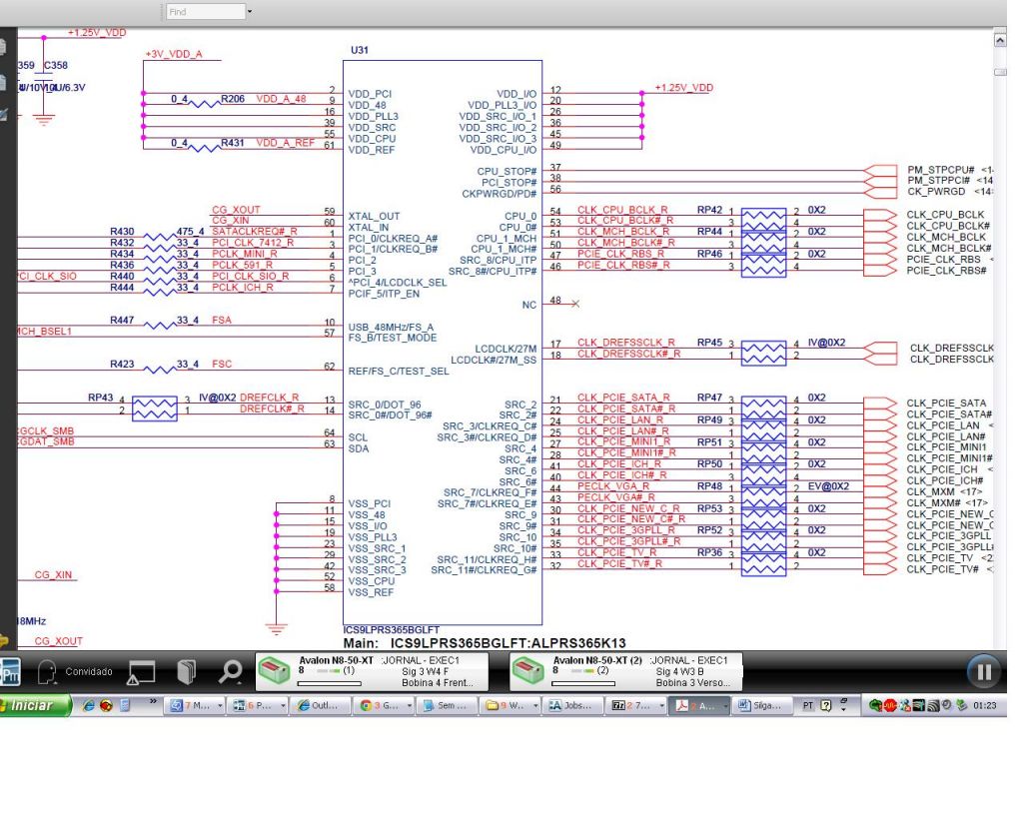Image resolution: width=1023 pixels, height=818 pixels.
Task: Open the PT language bar indicator
Action: coord(807,706)
